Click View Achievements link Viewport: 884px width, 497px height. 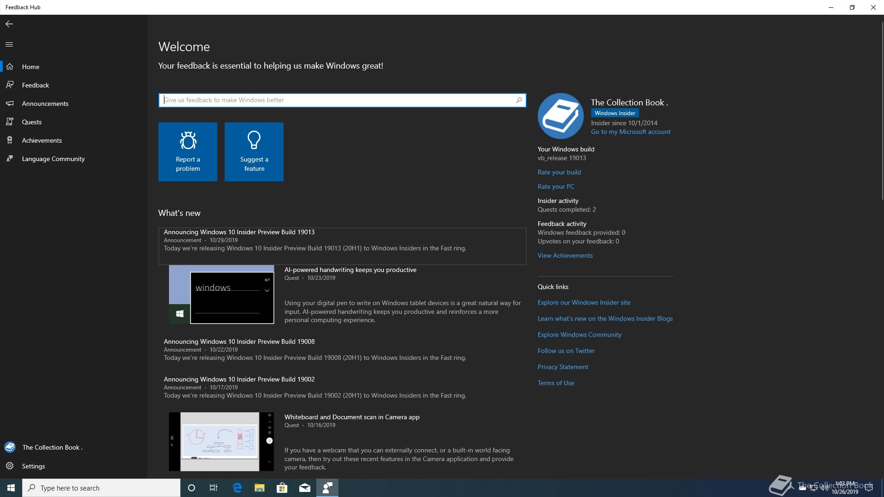click(x=565, y=255)
